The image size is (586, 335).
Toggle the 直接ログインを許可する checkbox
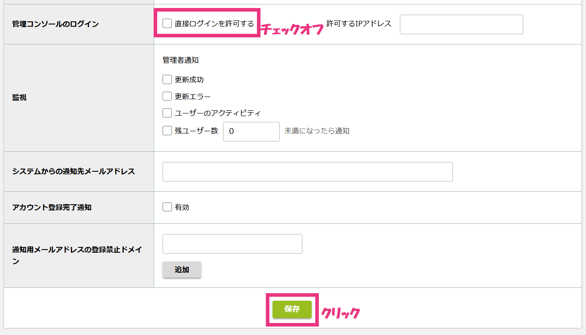tap(167, 24)
